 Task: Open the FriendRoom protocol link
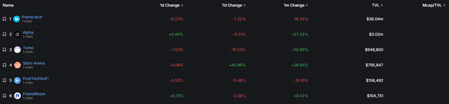click(34, 94)
